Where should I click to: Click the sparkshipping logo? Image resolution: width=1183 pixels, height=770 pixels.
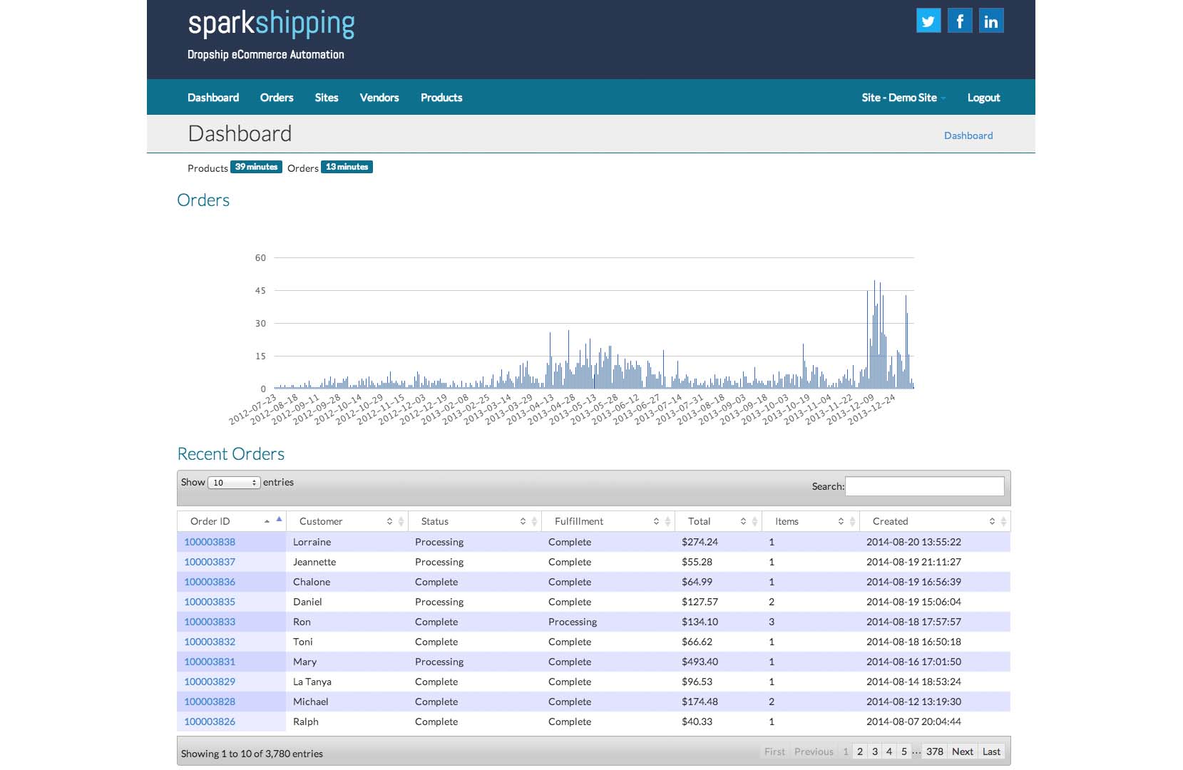pos(271,24)
